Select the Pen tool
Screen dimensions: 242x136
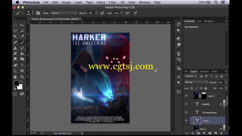point(15,65)
